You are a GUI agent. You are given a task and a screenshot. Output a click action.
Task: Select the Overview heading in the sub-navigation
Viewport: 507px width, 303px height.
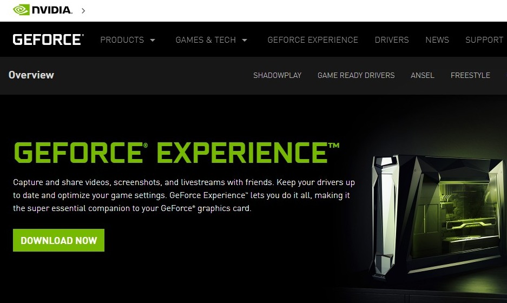pyautogui.click(x=31, y=75)
